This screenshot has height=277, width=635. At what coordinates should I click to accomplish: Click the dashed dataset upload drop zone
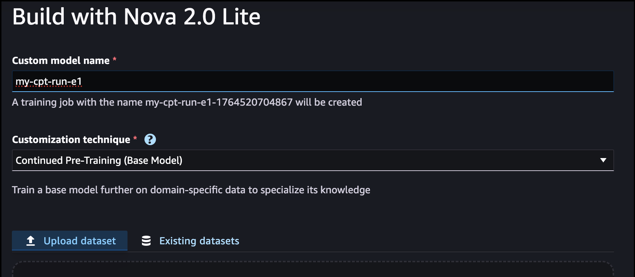313,270
